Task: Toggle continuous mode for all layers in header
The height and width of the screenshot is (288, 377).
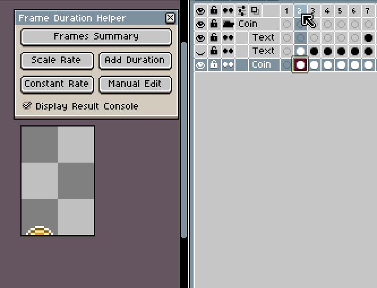Action: click(228, 11)
